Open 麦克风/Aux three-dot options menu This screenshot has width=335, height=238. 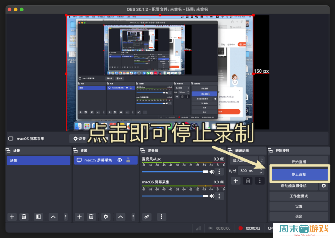click(x=219, y=172)
